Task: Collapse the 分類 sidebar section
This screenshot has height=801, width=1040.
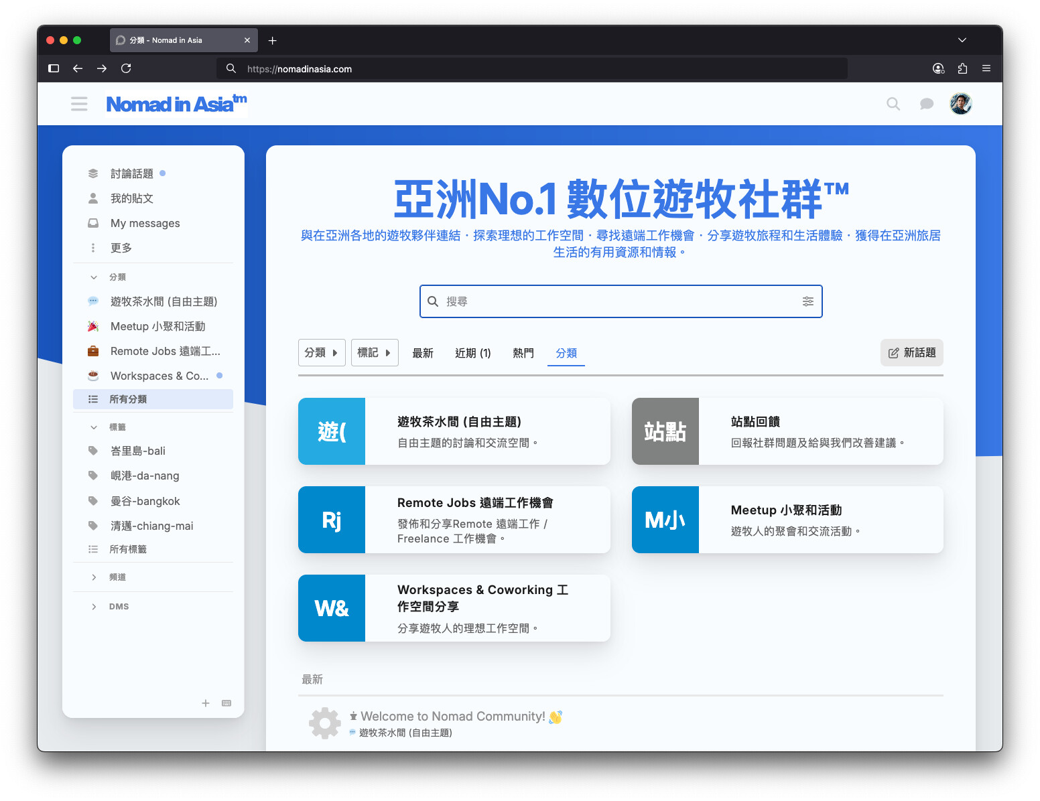Action: click(94, 277)
